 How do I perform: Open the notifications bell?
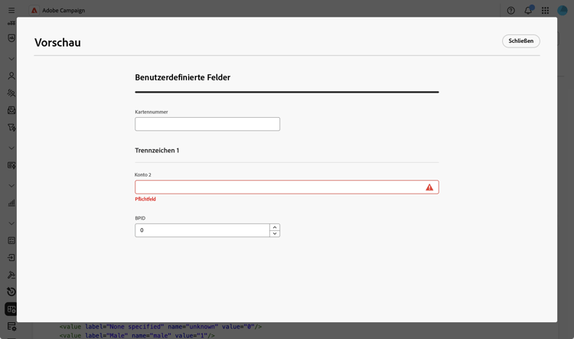click(528, 10)
